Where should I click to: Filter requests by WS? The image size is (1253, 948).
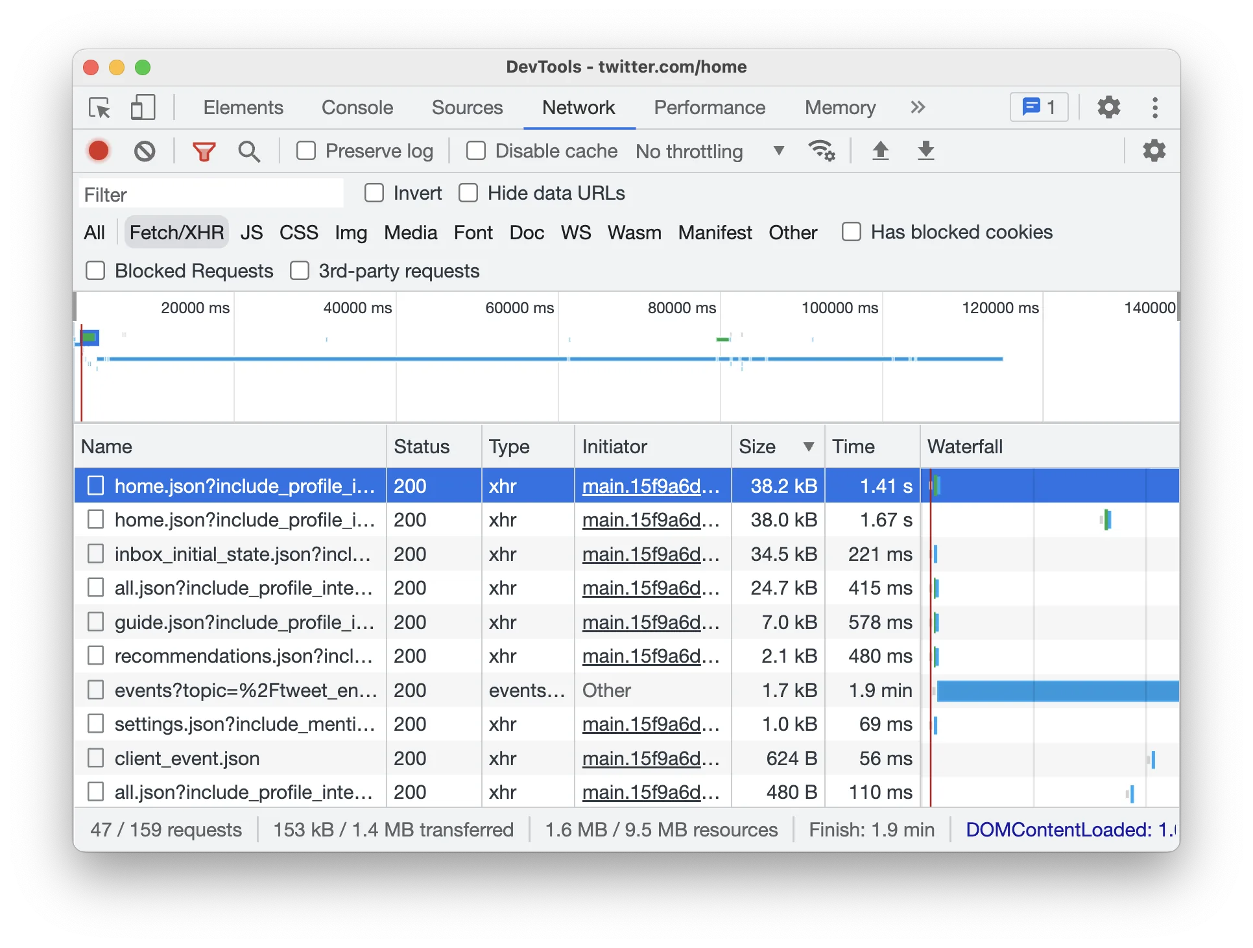click(576, 233)
